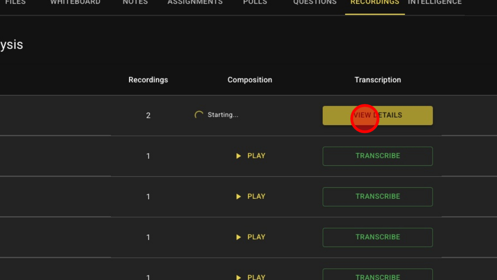Start playback from the fourth row play icon
Screen dimensions: 497x280
239,237
